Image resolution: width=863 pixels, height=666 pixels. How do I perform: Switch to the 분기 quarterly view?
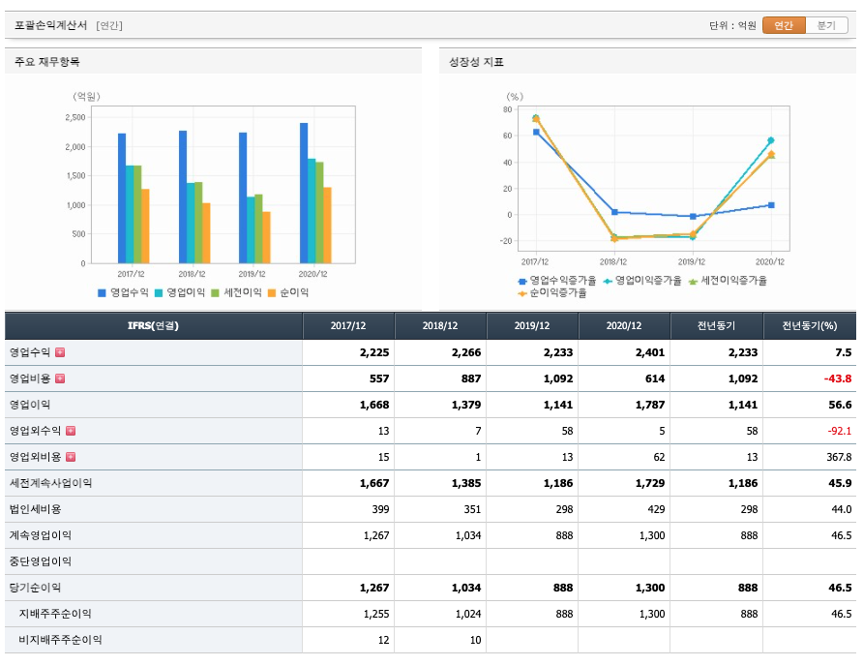(x=826, y=25)
